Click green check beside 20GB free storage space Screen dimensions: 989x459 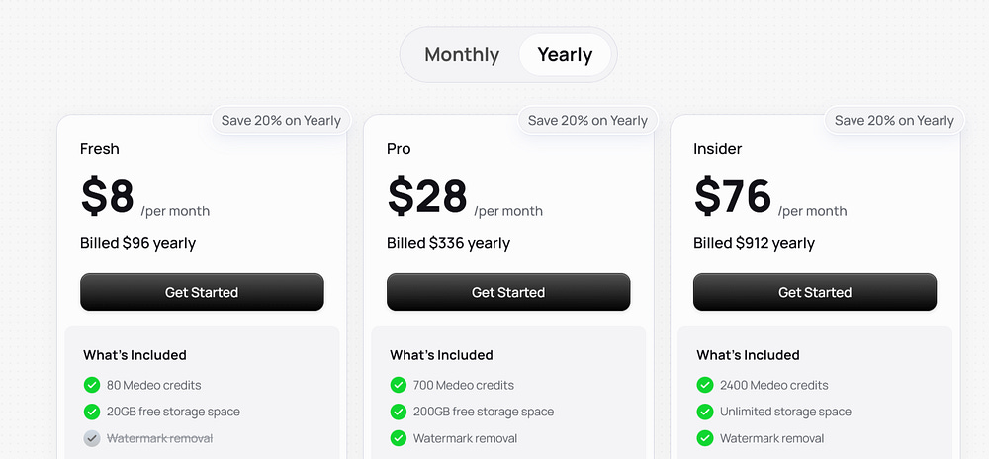92,412
